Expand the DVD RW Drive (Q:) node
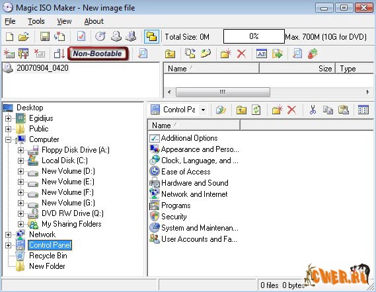 (x=21, y=213)
